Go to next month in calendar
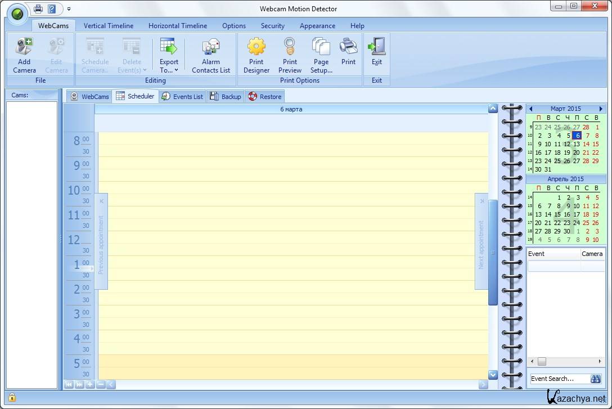 [601, 109]
